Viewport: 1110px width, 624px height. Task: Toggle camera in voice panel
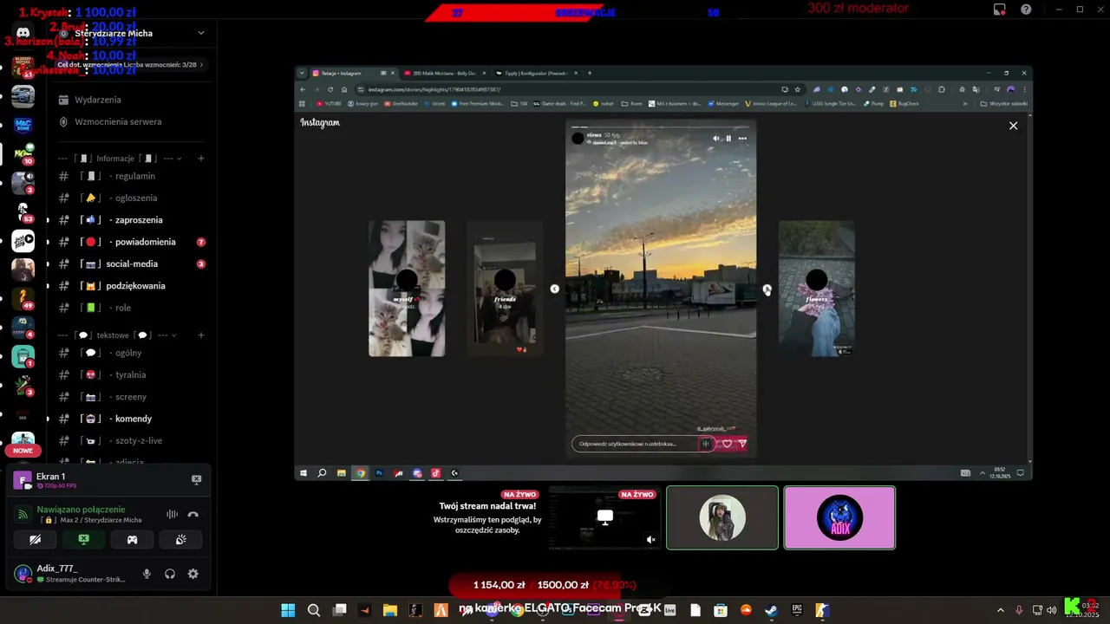[x=35, y=539]
